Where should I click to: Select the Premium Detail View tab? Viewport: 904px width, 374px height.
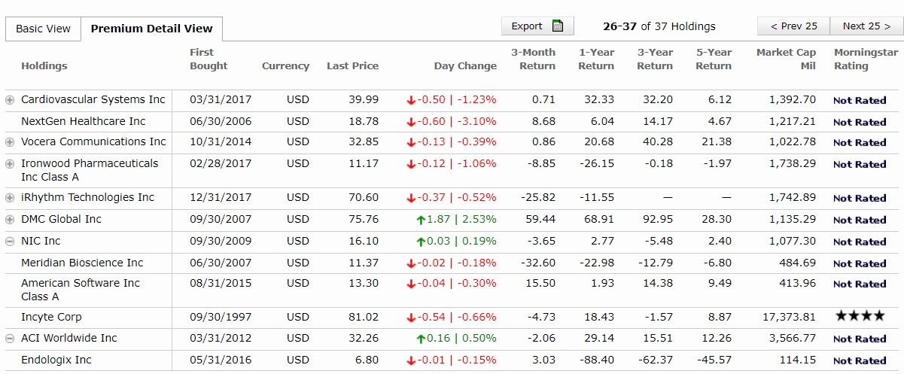click(x=151, y=29)
